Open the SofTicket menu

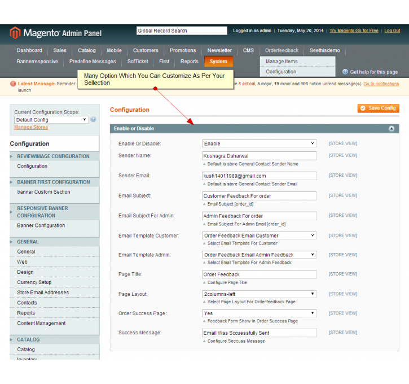[x=138, y=62]
